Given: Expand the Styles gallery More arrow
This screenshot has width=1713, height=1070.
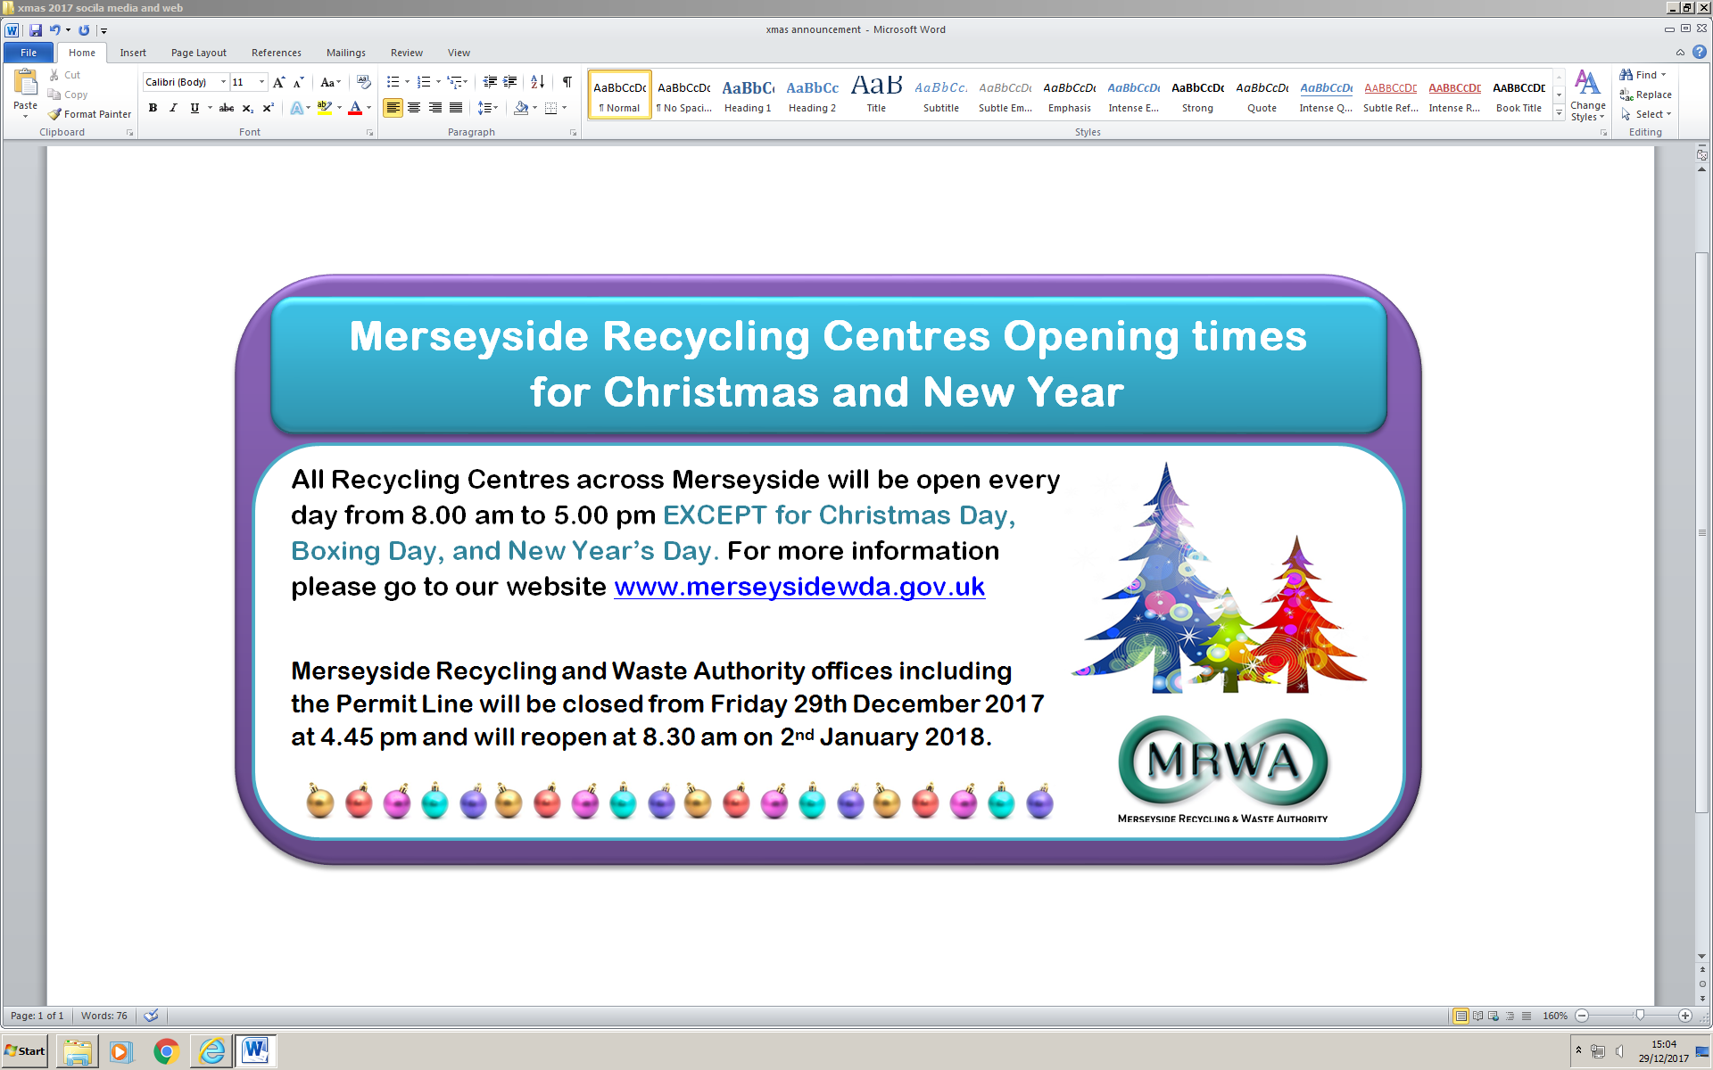Looking at the screenshot, I should tap(1559, 113).
